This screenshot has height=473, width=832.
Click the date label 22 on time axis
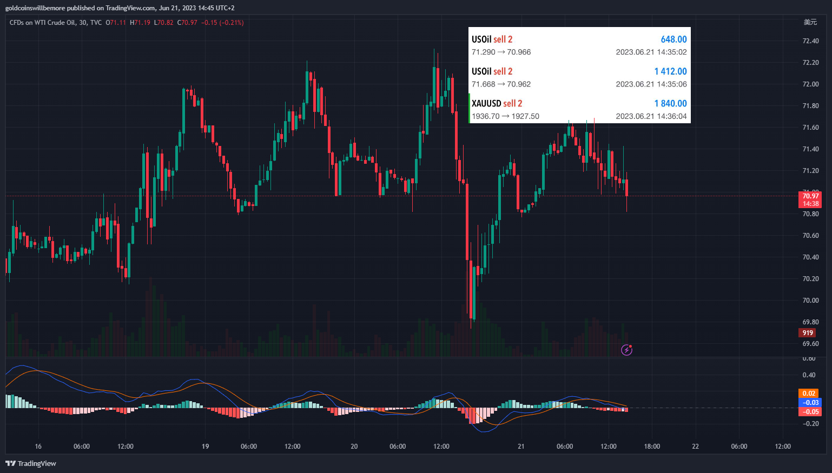[x=696, y=447]
